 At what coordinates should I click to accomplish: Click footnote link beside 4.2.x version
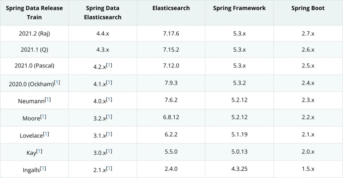tap(109, 65)
